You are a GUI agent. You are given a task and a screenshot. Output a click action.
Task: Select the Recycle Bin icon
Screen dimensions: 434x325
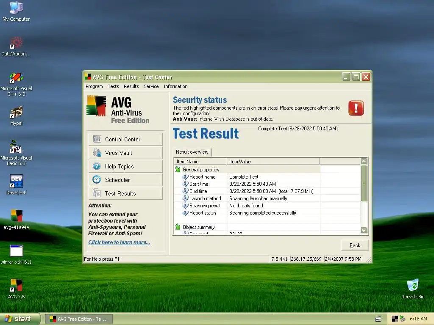point(413,289)
